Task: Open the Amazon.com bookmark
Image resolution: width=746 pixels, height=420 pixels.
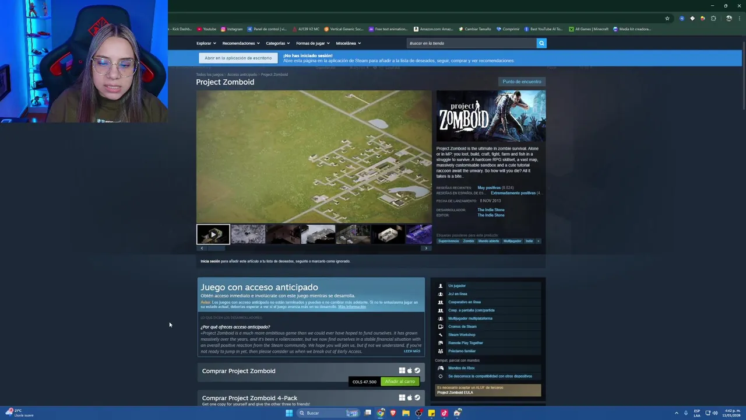Action: [x=433, y=29]
